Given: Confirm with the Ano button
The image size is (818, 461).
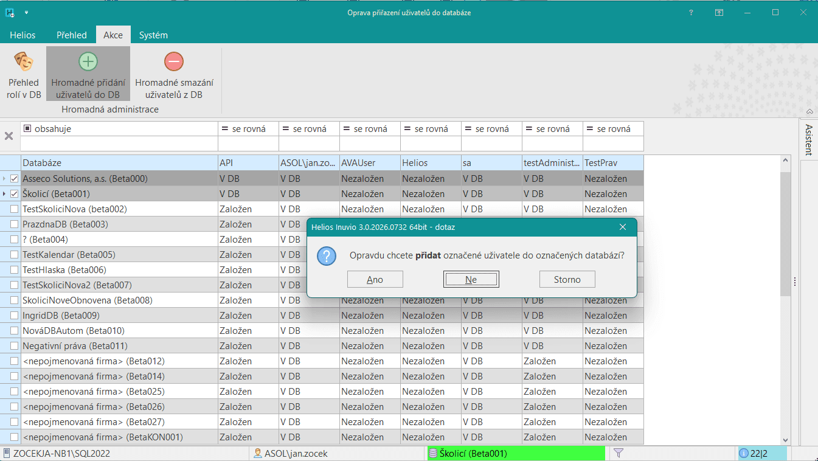Looking at the screenshot, I should 375,280.
